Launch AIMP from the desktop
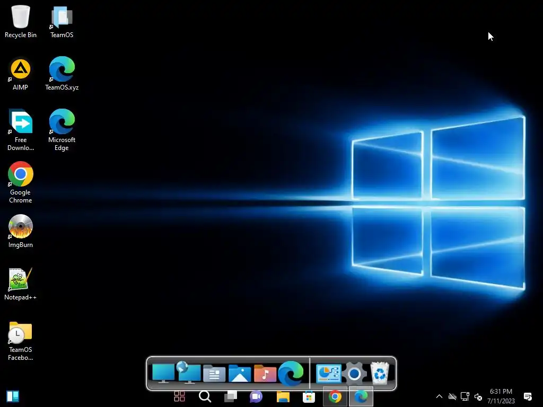The height and width of the screenshot is (407, 543). [21, 74]
